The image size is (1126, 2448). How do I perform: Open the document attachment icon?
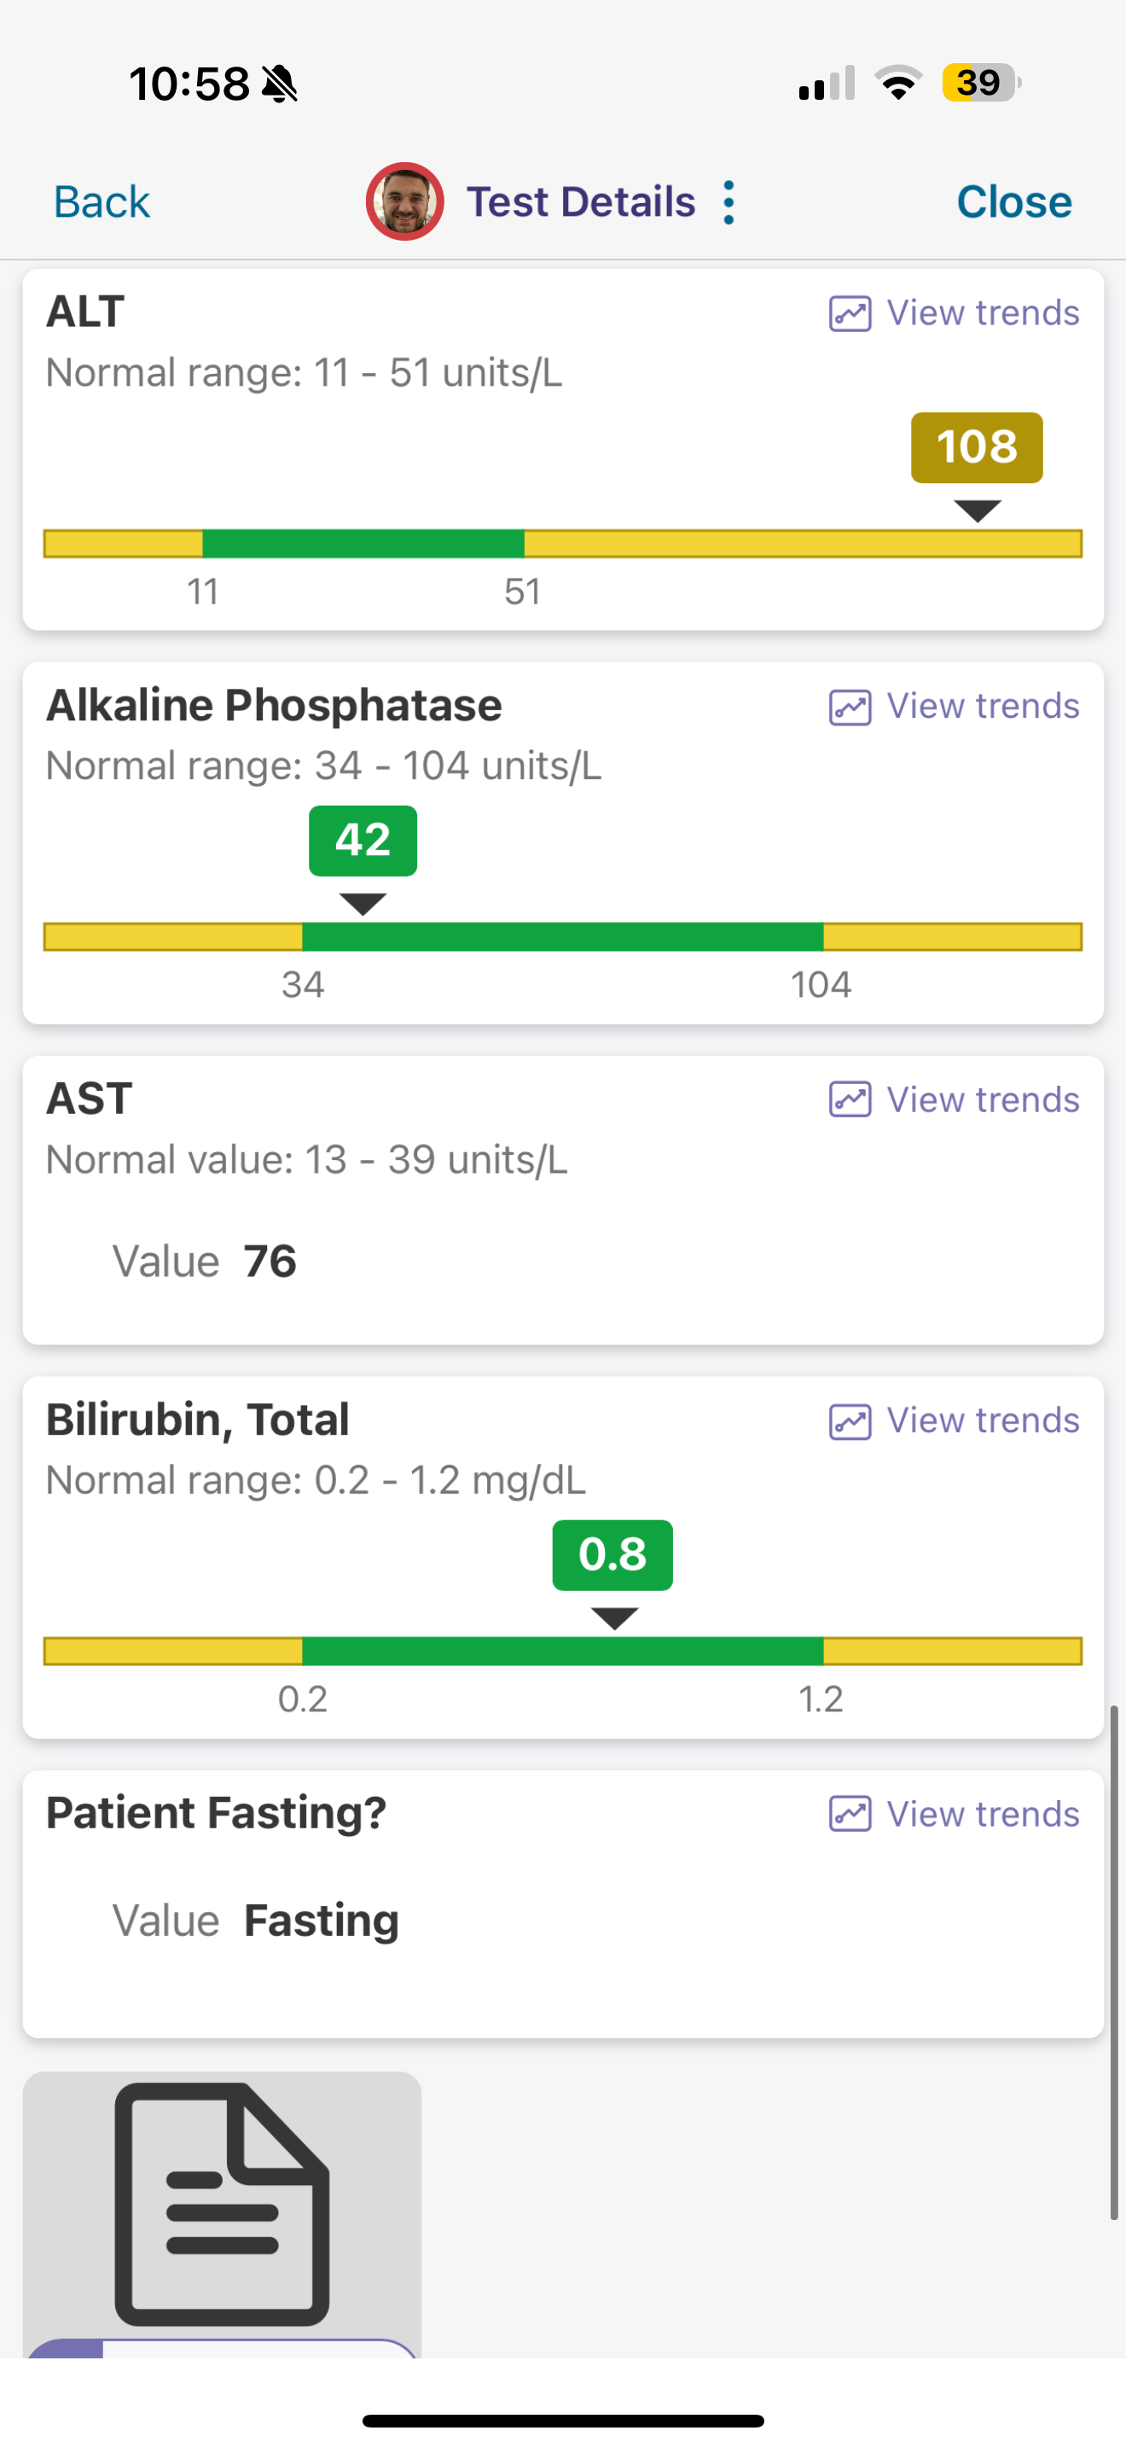point(222,2203)
